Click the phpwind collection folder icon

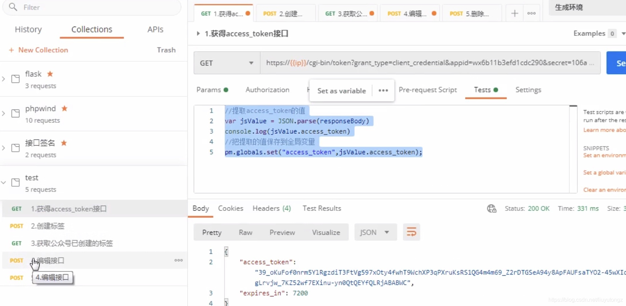15,113
